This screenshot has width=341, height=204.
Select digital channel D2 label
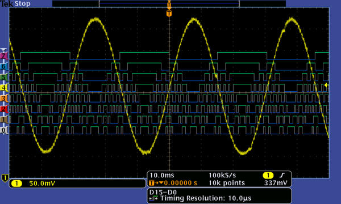[x=4, y=109]
